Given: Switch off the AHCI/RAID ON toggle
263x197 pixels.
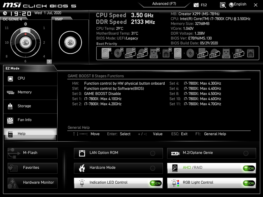Looking at the screenshot, I should pos(249,168).
